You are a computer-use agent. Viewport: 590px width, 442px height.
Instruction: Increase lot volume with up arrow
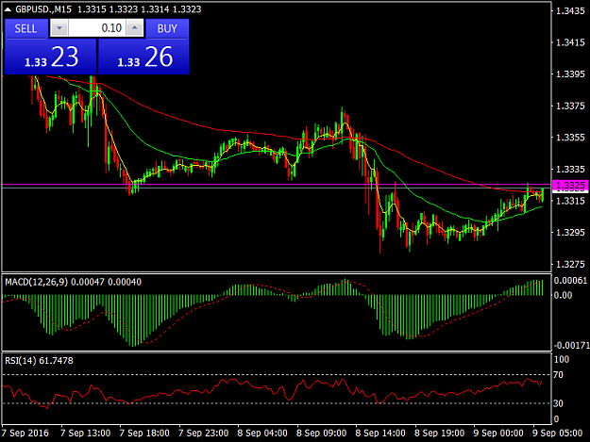[135, 28]
